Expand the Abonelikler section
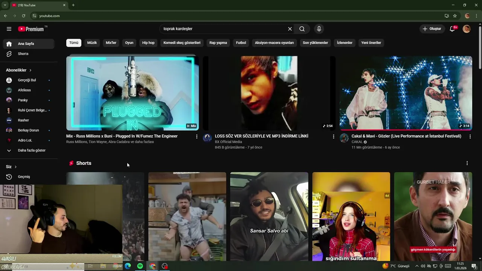482x271 pixels. (x=19, y=70)
